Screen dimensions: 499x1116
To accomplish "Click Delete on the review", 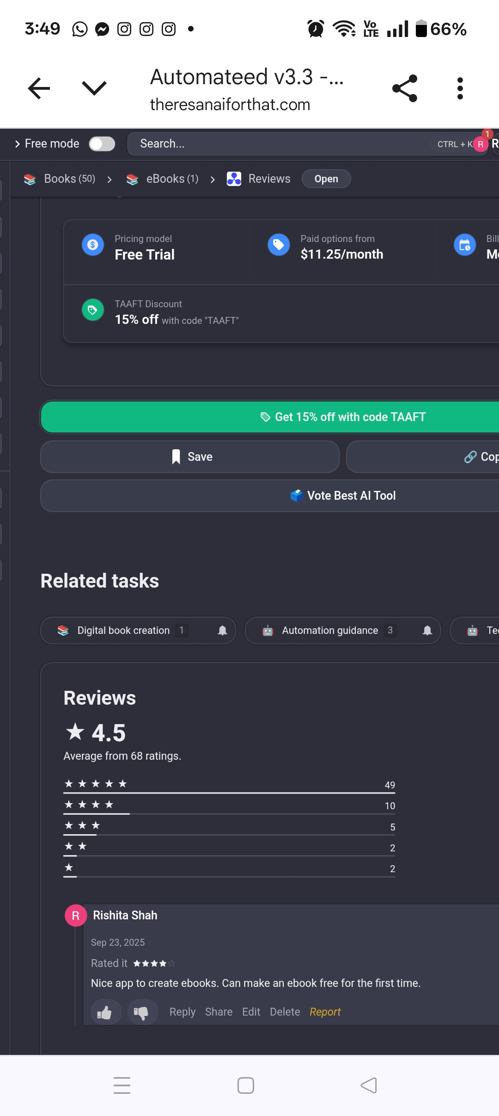I will [285, 1012].
